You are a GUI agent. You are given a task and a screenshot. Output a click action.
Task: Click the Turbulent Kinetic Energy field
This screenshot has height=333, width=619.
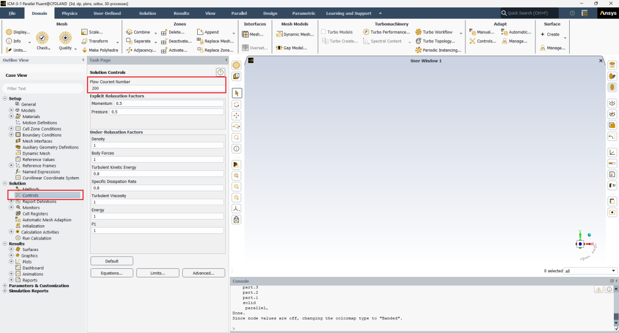point(157,174)
